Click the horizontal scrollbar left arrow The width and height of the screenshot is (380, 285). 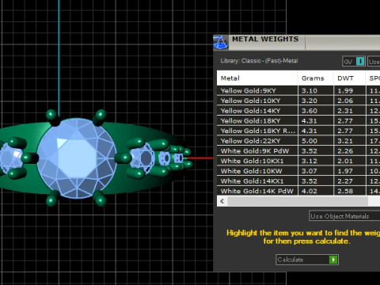(x=222, y=201)
